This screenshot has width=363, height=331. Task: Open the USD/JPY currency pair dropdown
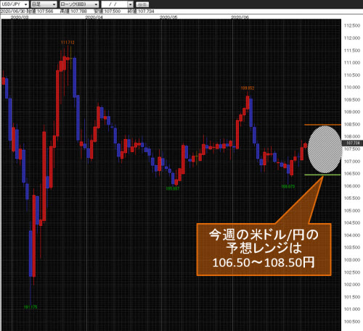[x=15, y=4]
